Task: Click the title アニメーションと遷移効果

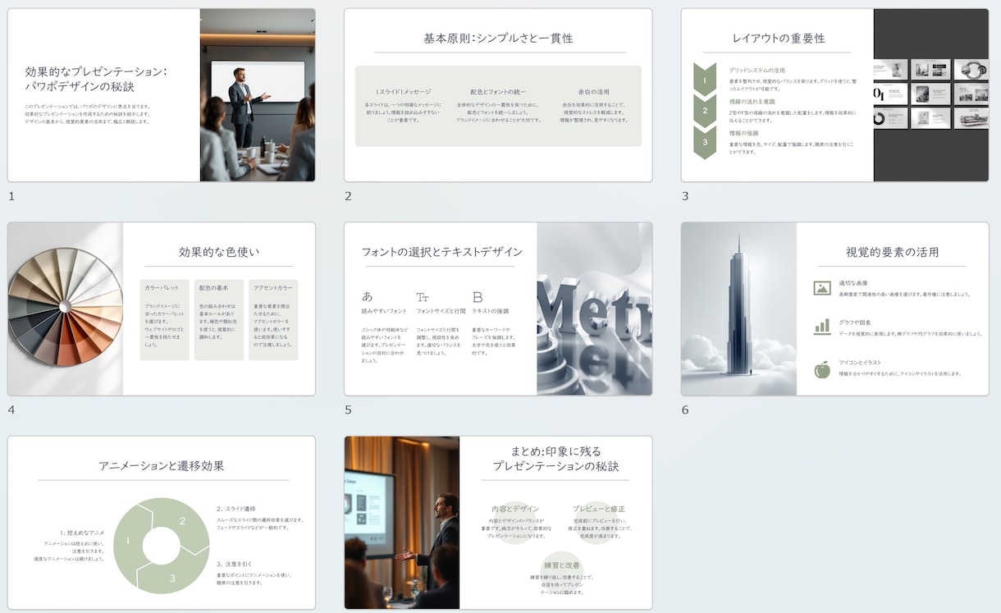Action: [162, 466]
